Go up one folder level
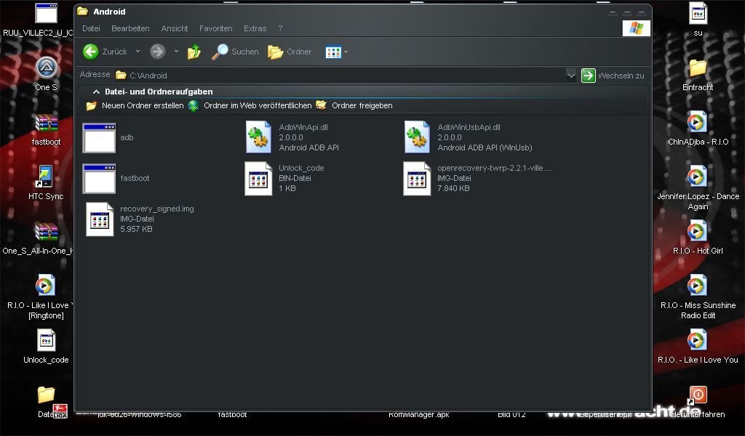Screen dimensions: 745x436 click(194, 52)
